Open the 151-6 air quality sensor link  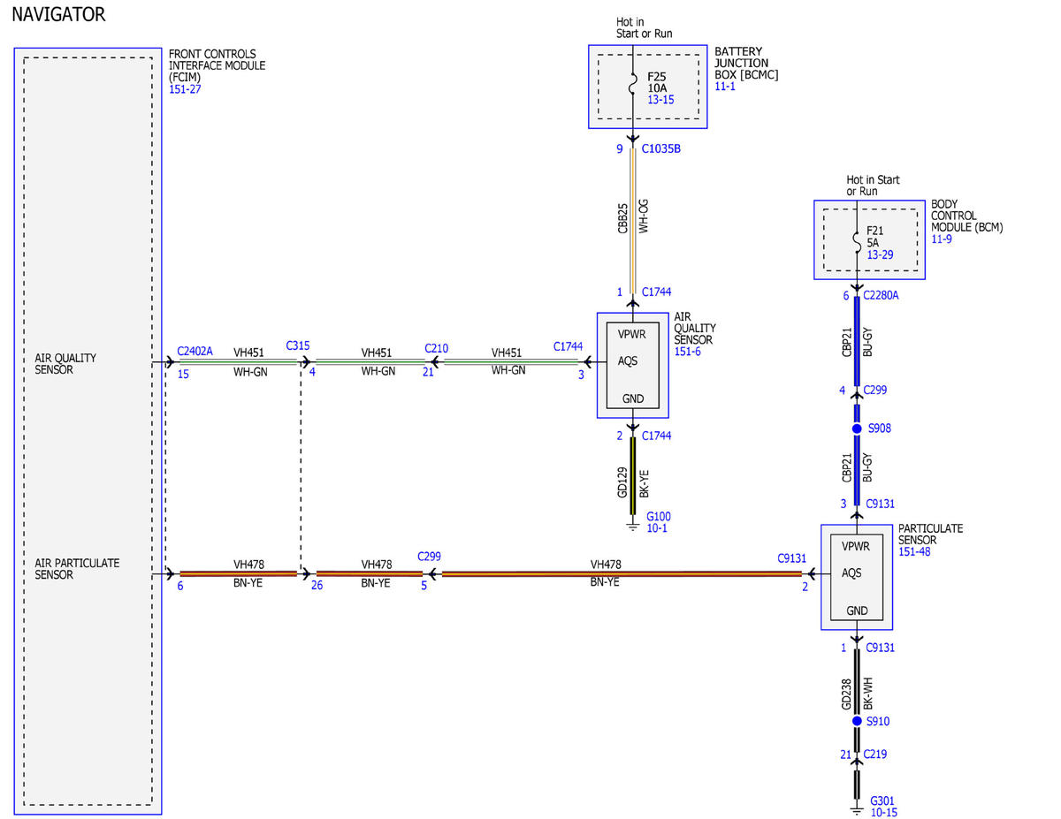coord(688,352)
